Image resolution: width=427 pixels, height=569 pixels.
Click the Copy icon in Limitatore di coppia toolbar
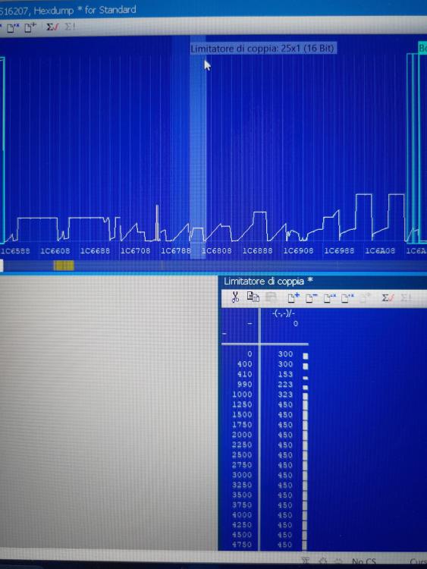pyautogui.click(x=253, y=297)
